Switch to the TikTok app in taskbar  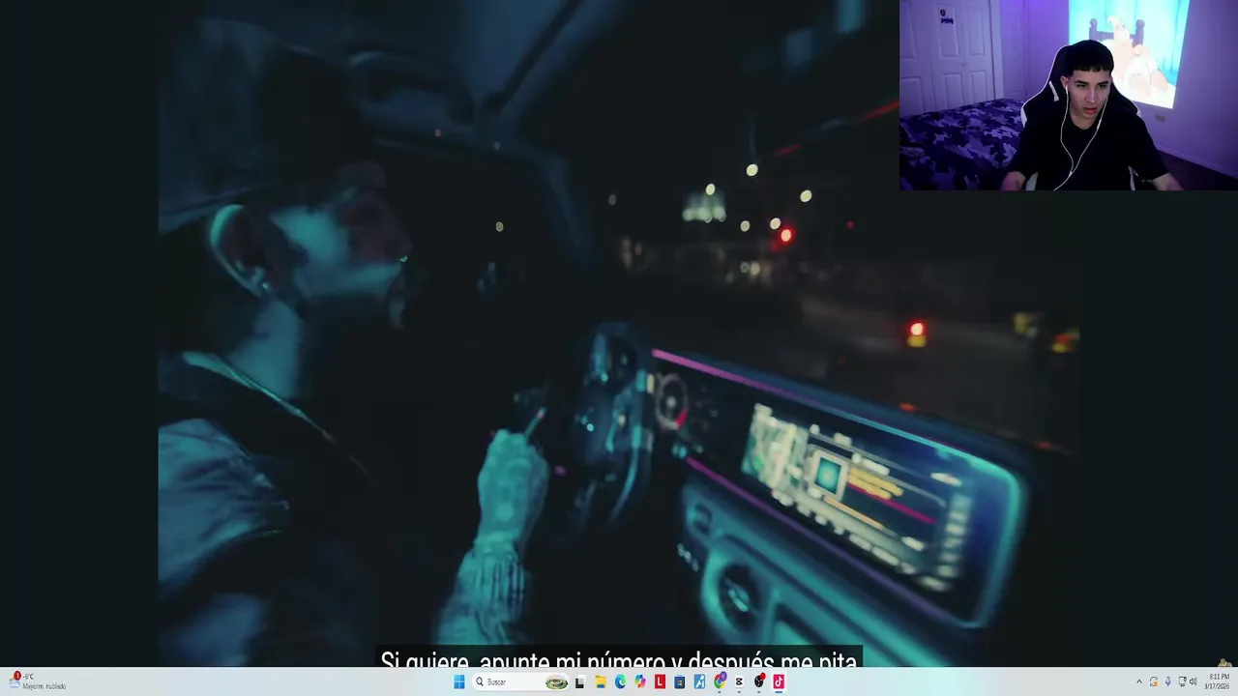point(779,681)
